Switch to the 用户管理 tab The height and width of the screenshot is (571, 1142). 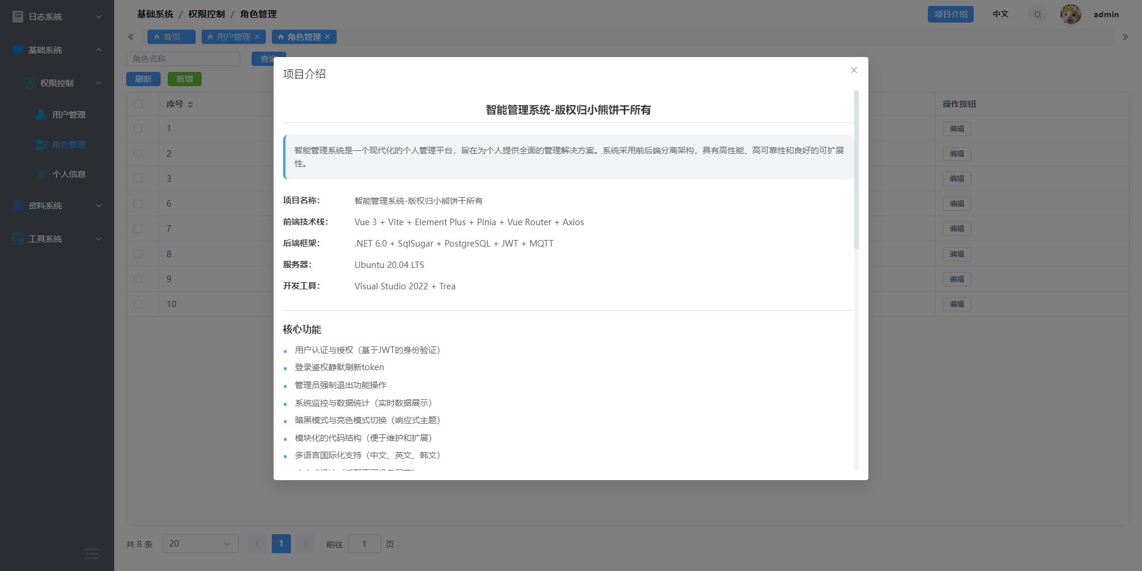[233, 37]
